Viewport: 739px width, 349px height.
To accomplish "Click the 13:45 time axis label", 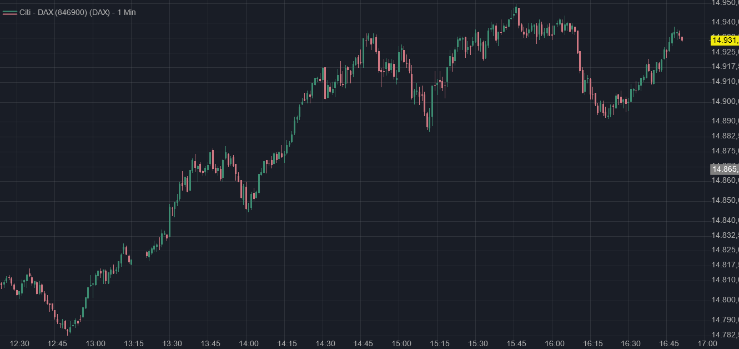I will [210, 344].
